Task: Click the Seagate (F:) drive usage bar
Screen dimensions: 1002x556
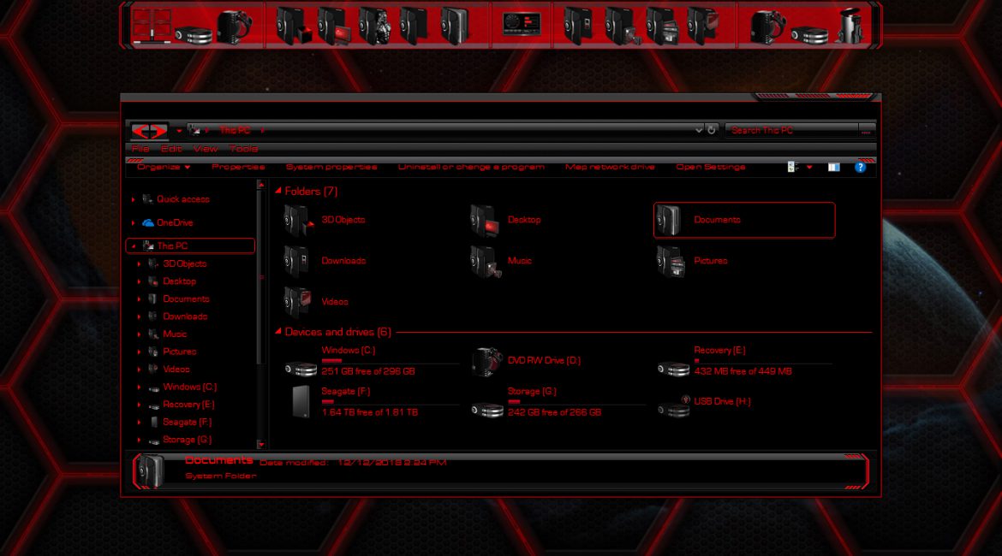Action: [390, 402]
